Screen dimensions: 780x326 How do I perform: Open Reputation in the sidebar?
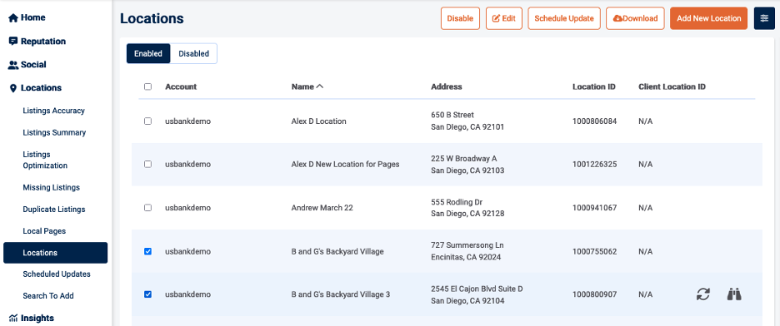pyautogui.click(x=42, y=42)
